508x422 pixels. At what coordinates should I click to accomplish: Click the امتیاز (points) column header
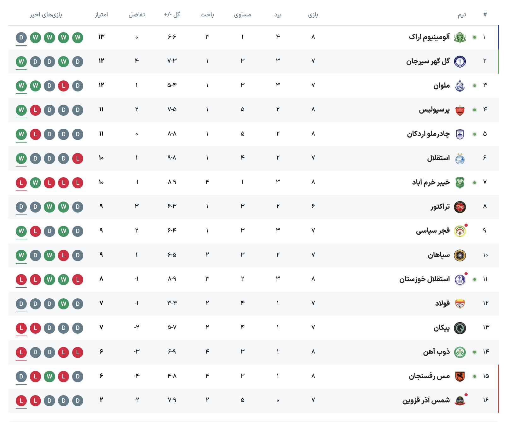tap(101, 15)
